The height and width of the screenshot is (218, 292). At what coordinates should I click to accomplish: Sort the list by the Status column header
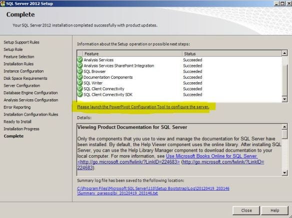point(232,54)
